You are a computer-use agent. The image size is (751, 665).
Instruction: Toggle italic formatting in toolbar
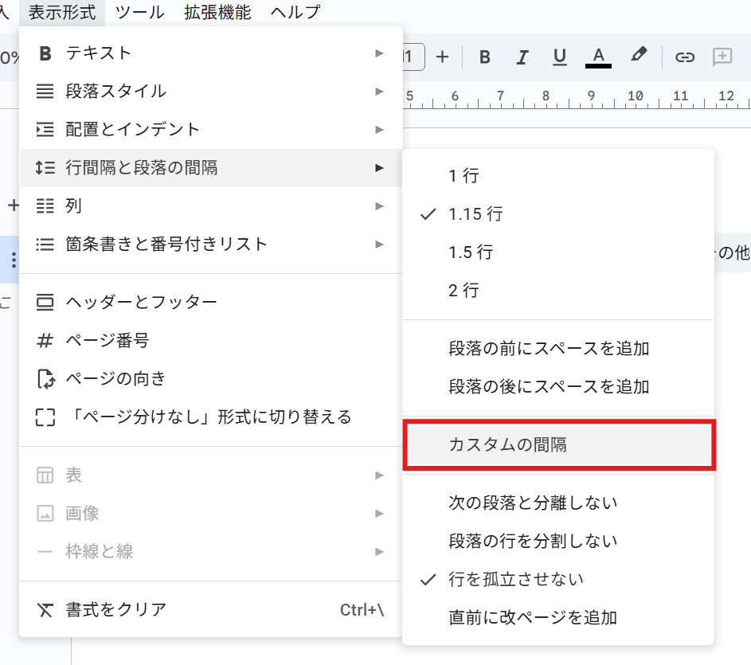(x=522, y=57)
